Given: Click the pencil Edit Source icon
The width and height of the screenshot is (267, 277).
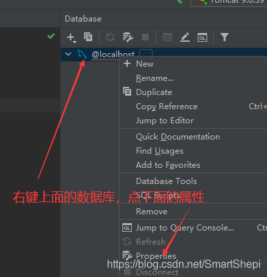Looking at the screenshot, I should tap(185, 37).
